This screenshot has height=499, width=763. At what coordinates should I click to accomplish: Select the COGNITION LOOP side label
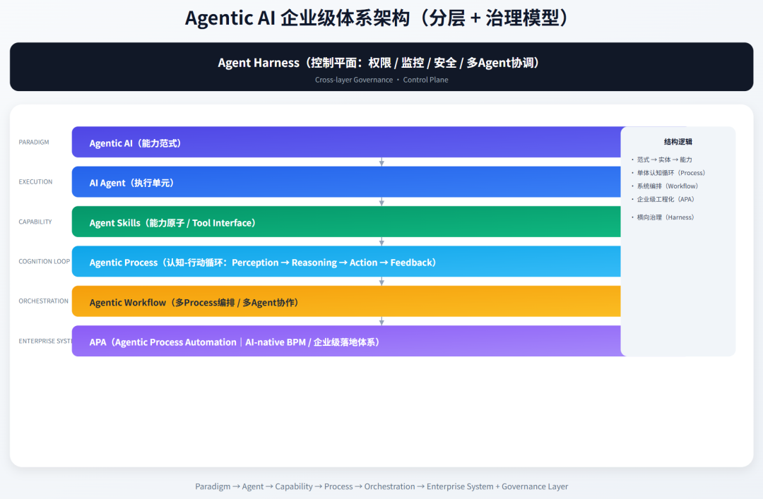[44, 261]
